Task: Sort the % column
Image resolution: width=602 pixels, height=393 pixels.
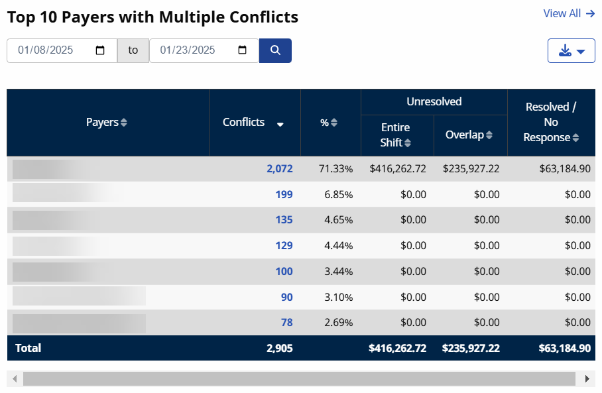Action: click(333, 123)
